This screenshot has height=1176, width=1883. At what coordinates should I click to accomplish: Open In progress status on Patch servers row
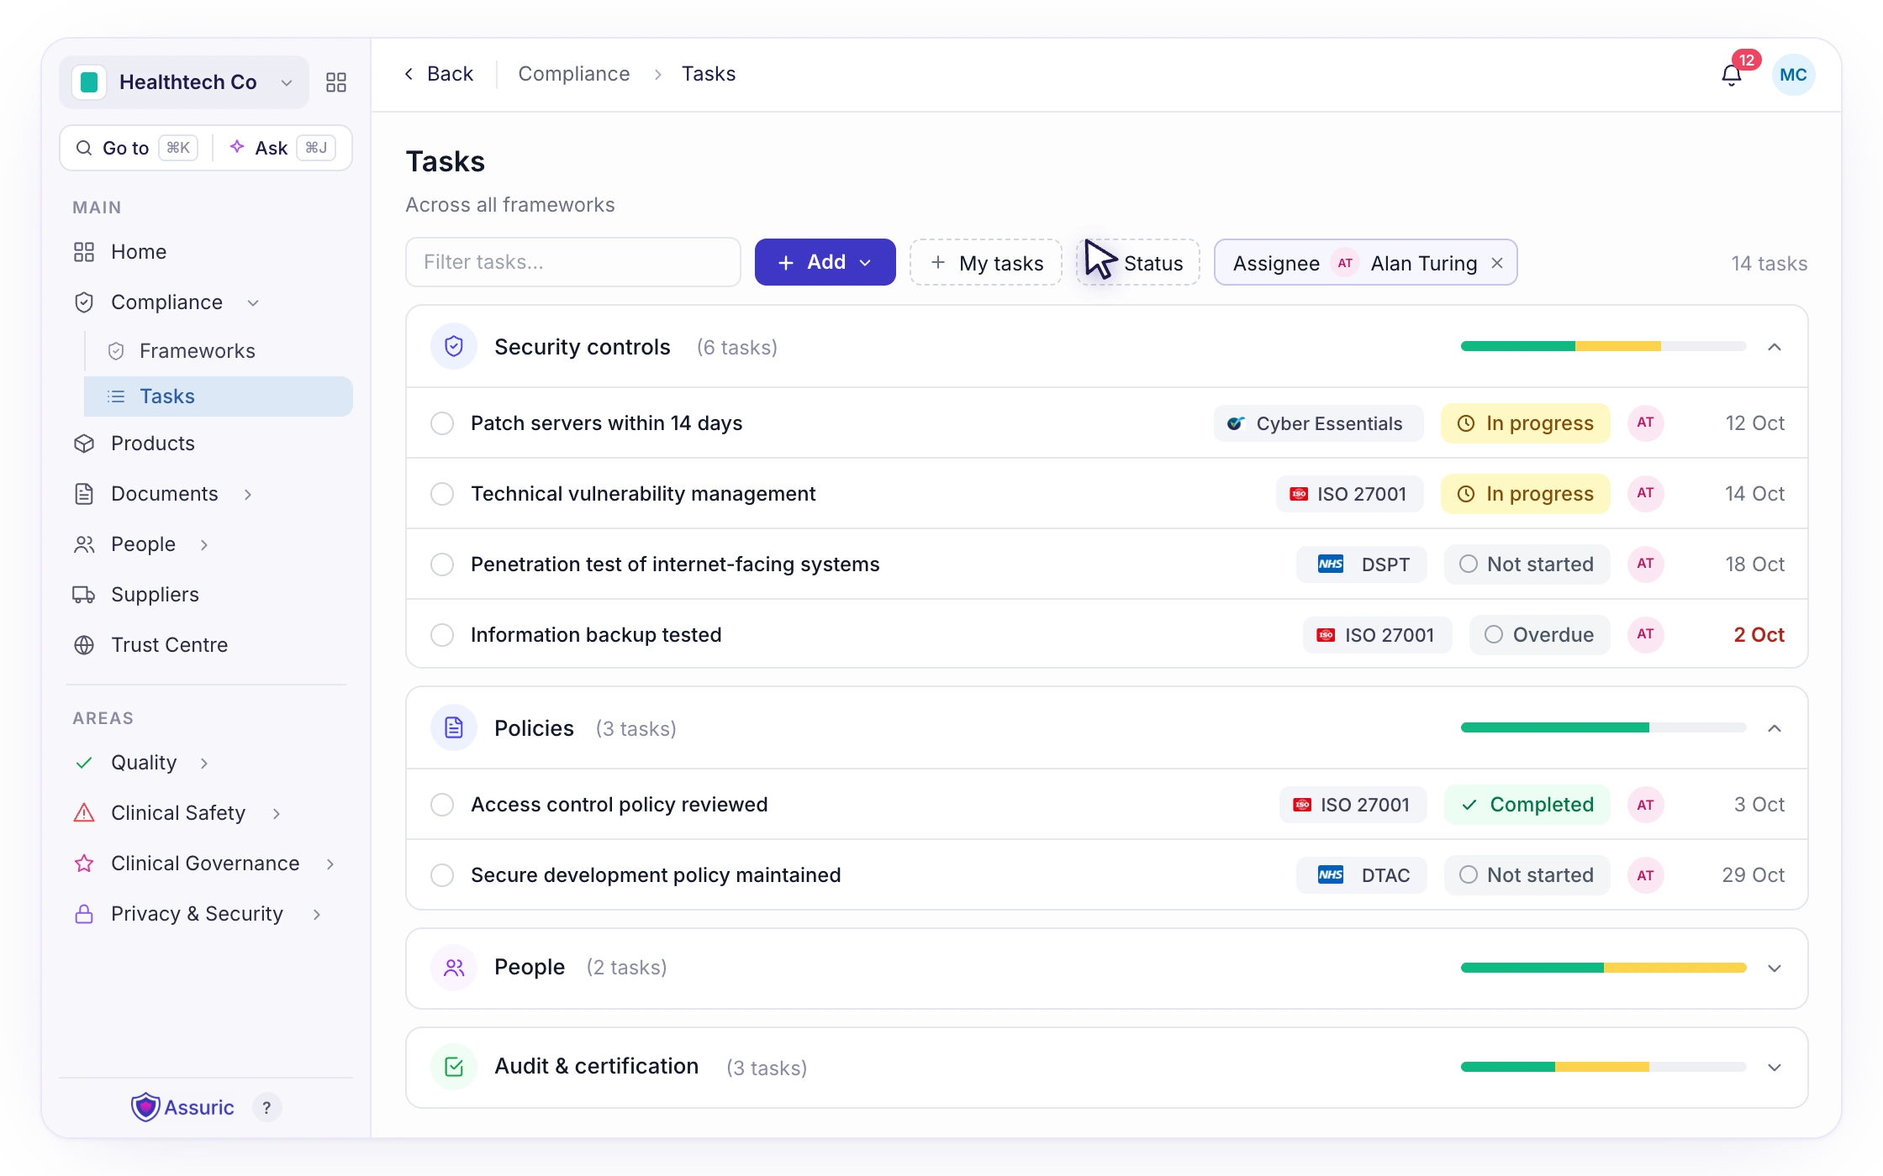1525,423
